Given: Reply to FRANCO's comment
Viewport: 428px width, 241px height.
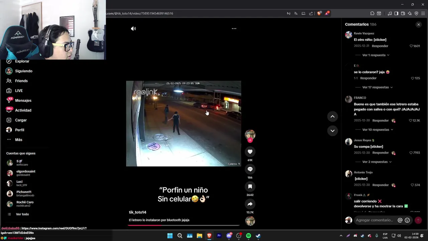Looking at the screenshot, I should point(381,120).
